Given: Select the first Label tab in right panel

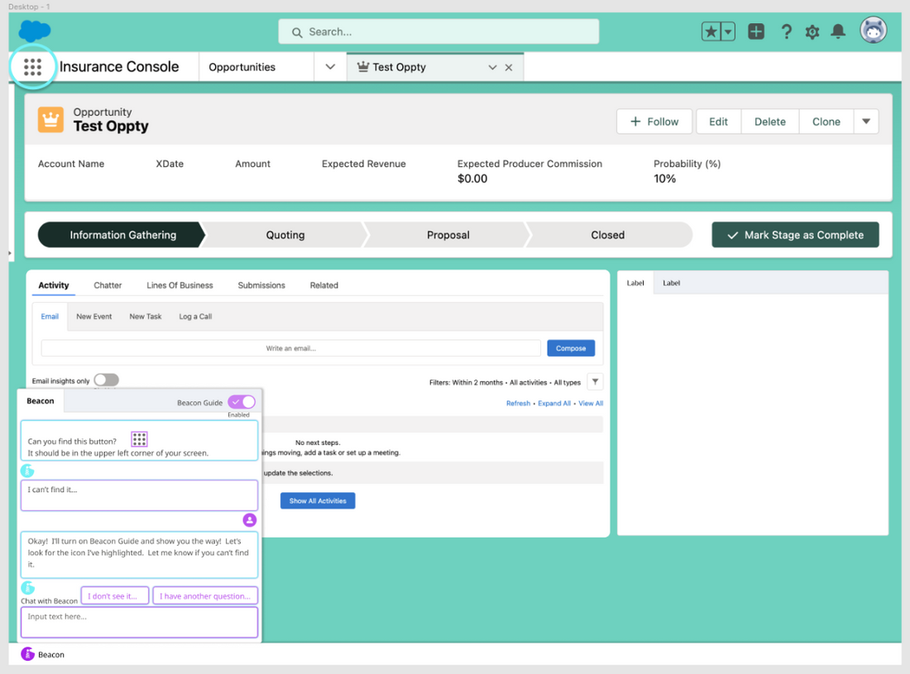Looking at the screenshot, I should [635, 283].
